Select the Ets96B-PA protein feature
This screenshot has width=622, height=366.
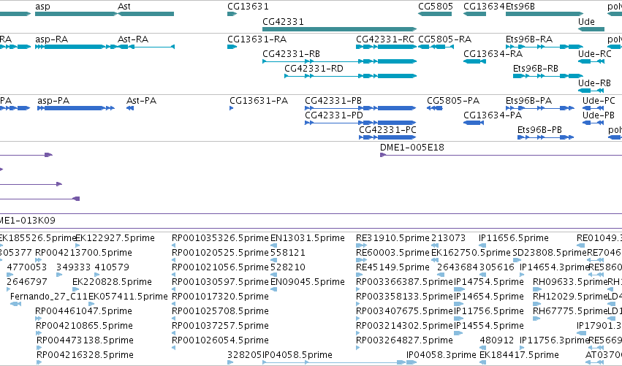click(540, 108)
